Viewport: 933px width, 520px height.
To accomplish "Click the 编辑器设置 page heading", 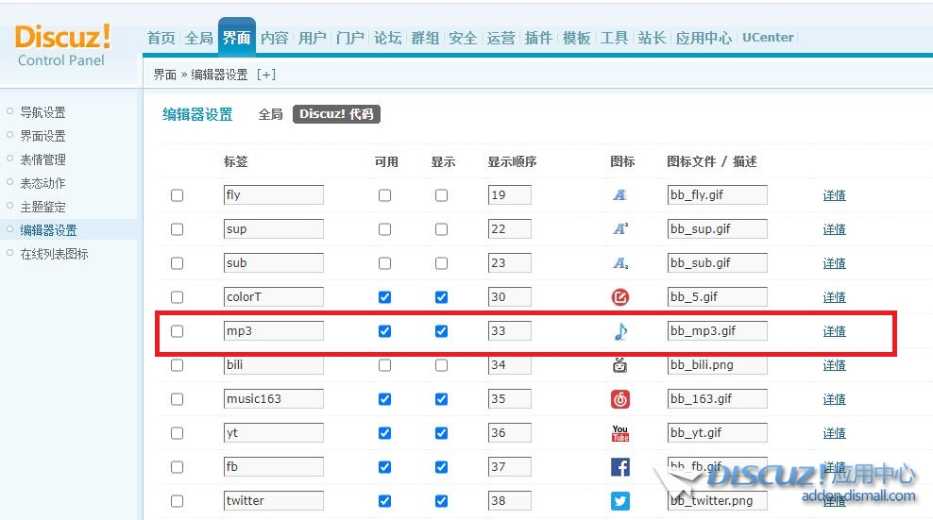I will click(197, 114).
